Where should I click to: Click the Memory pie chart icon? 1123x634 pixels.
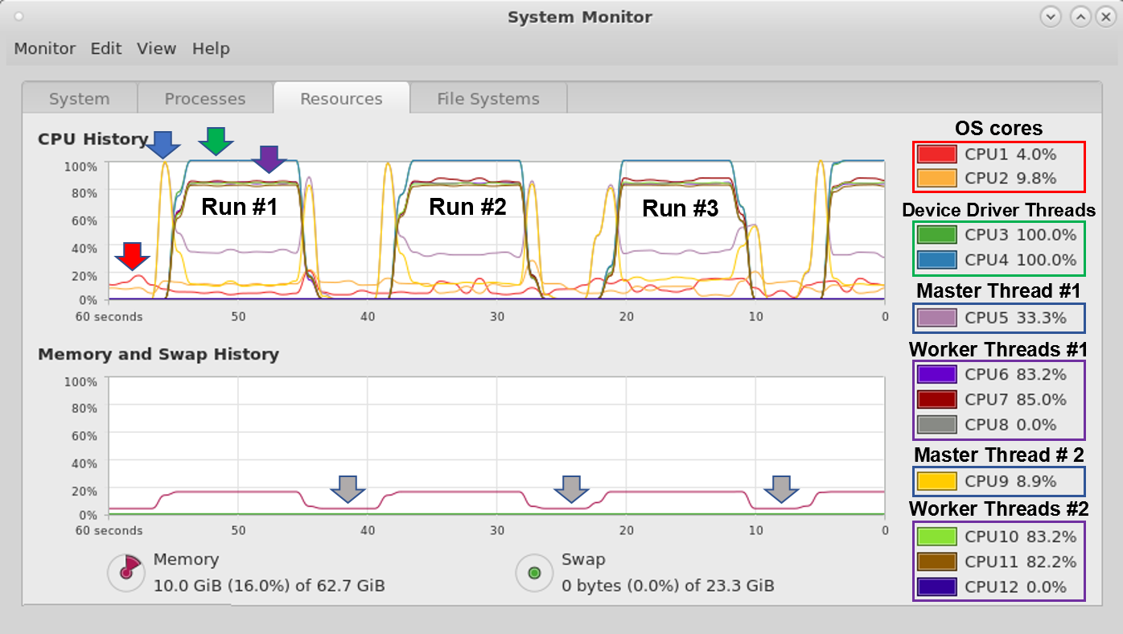125,571
